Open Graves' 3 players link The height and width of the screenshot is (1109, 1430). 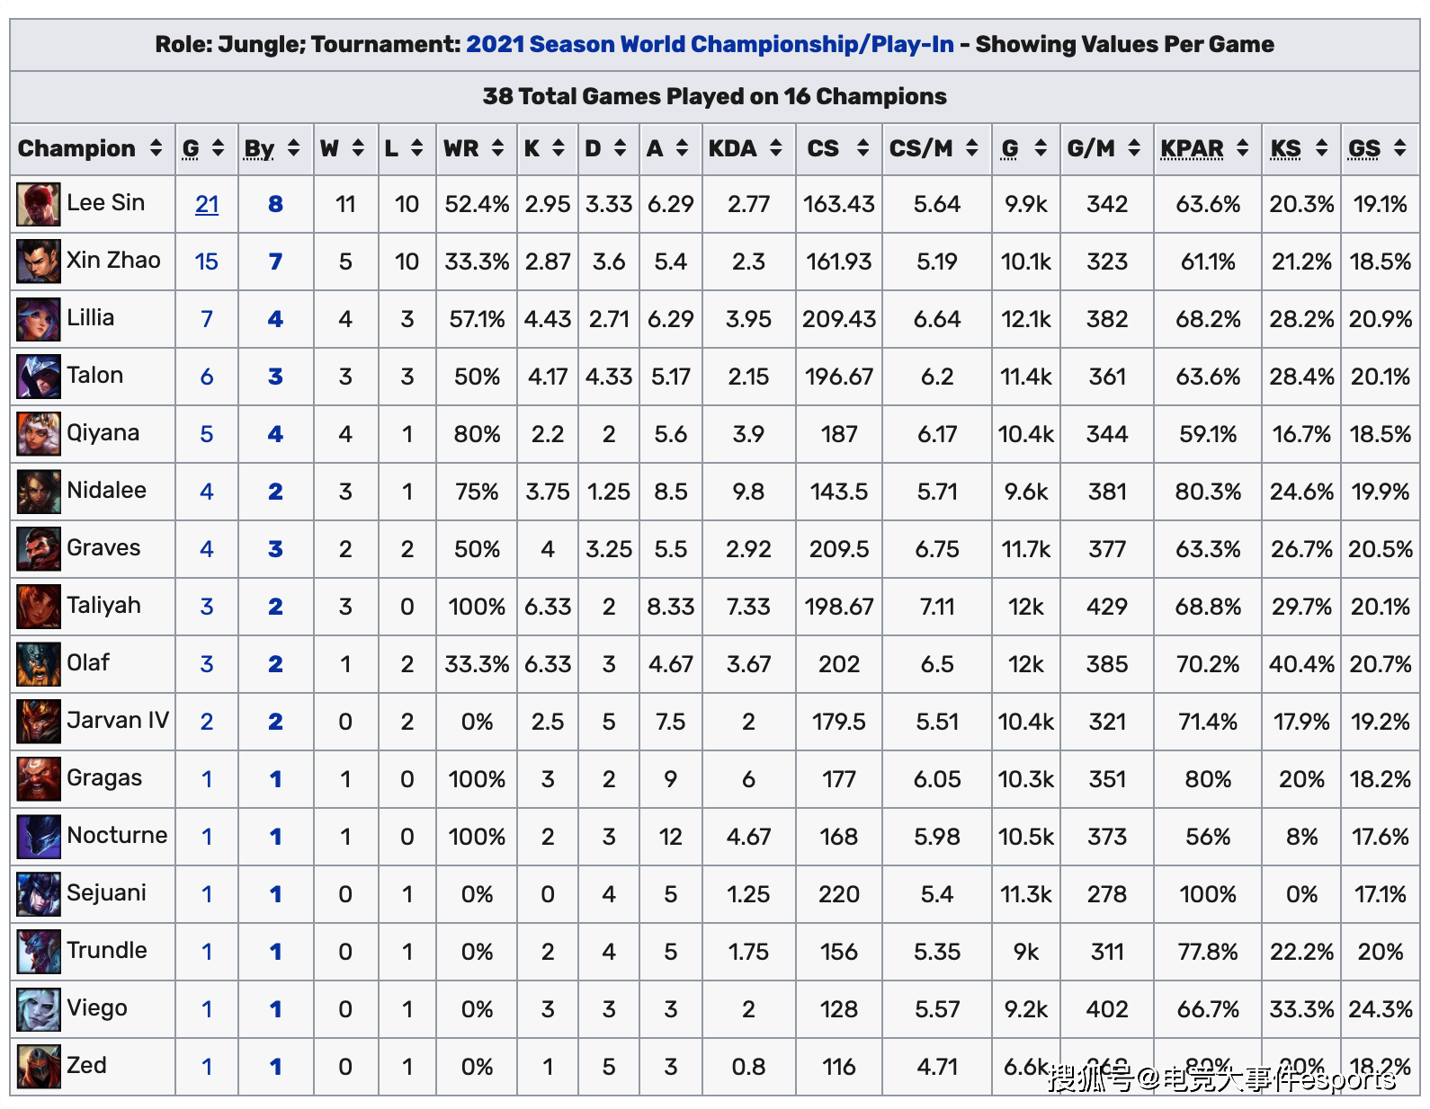(x=275, y=550)
